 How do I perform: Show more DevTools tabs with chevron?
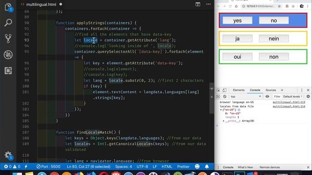282,90
